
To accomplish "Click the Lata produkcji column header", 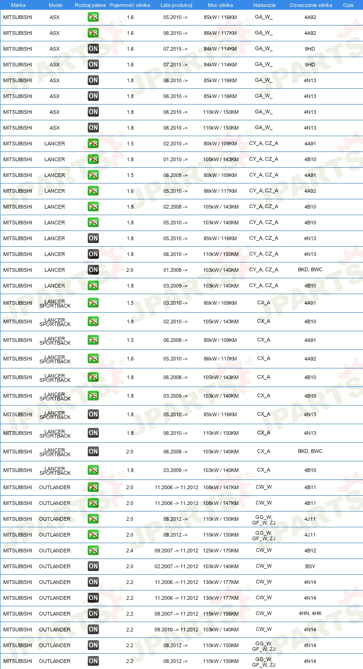I will 176,5.
